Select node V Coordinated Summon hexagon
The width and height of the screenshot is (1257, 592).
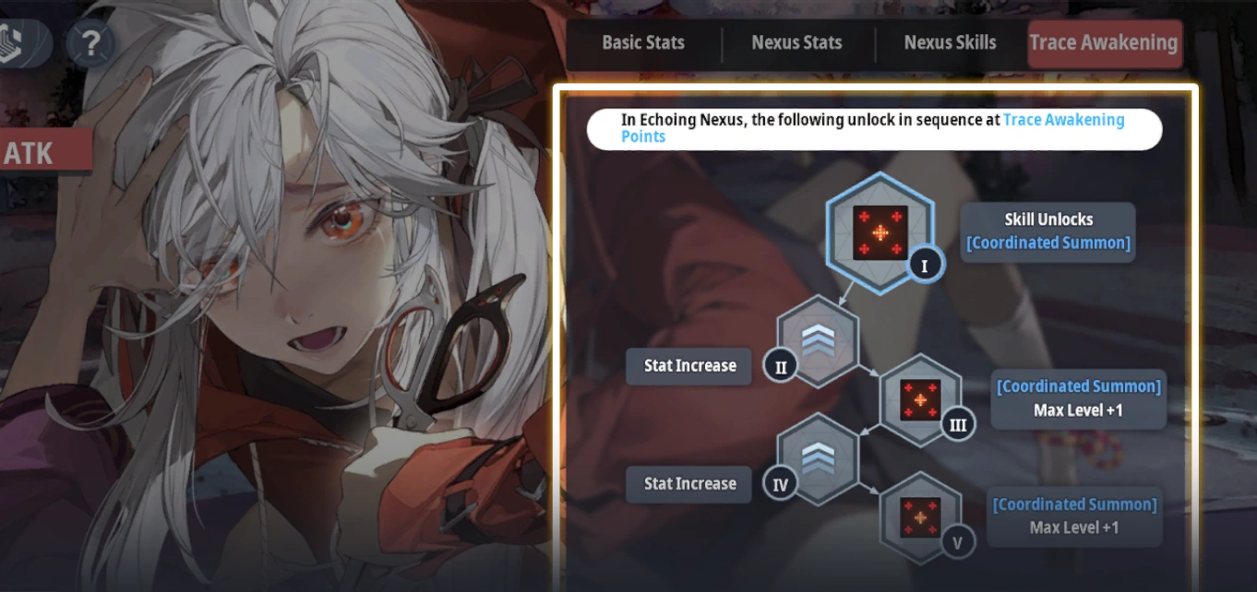pos(920,518)
